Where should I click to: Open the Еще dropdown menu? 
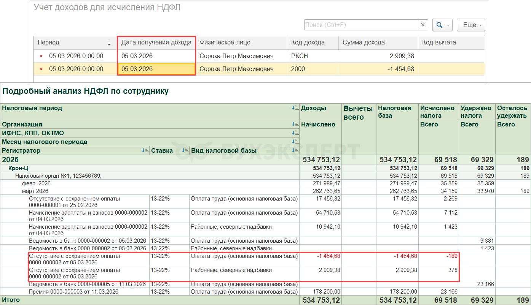point(471,25)
